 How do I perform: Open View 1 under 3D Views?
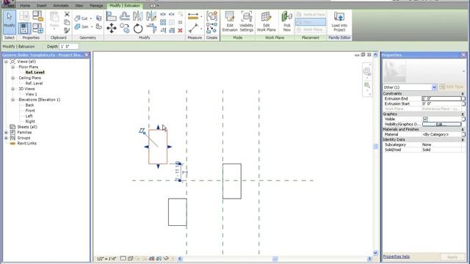(31, 95)
